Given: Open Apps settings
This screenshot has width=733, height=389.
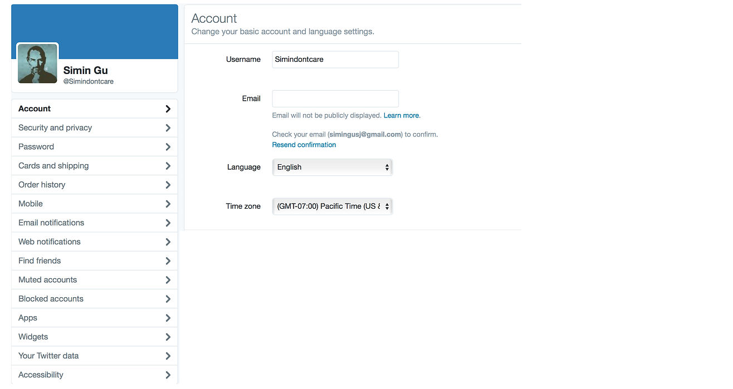Looking at the screenshot, I should point(95,318).
